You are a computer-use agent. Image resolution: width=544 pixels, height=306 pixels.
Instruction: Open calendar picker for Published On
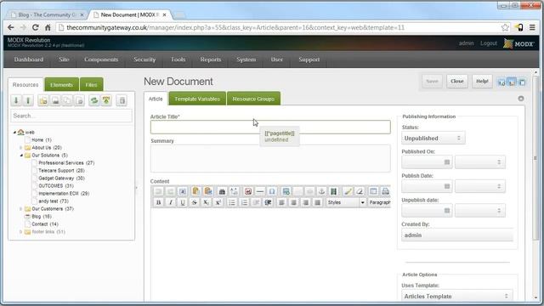point(447,162)
